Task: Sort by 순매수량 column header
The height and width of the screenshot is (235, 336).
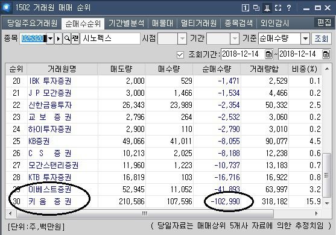Action: (x=217, y=69)
